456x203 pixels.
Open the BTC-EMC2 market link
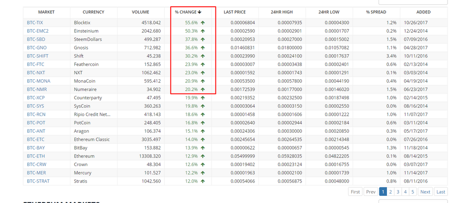pos(37,31)
